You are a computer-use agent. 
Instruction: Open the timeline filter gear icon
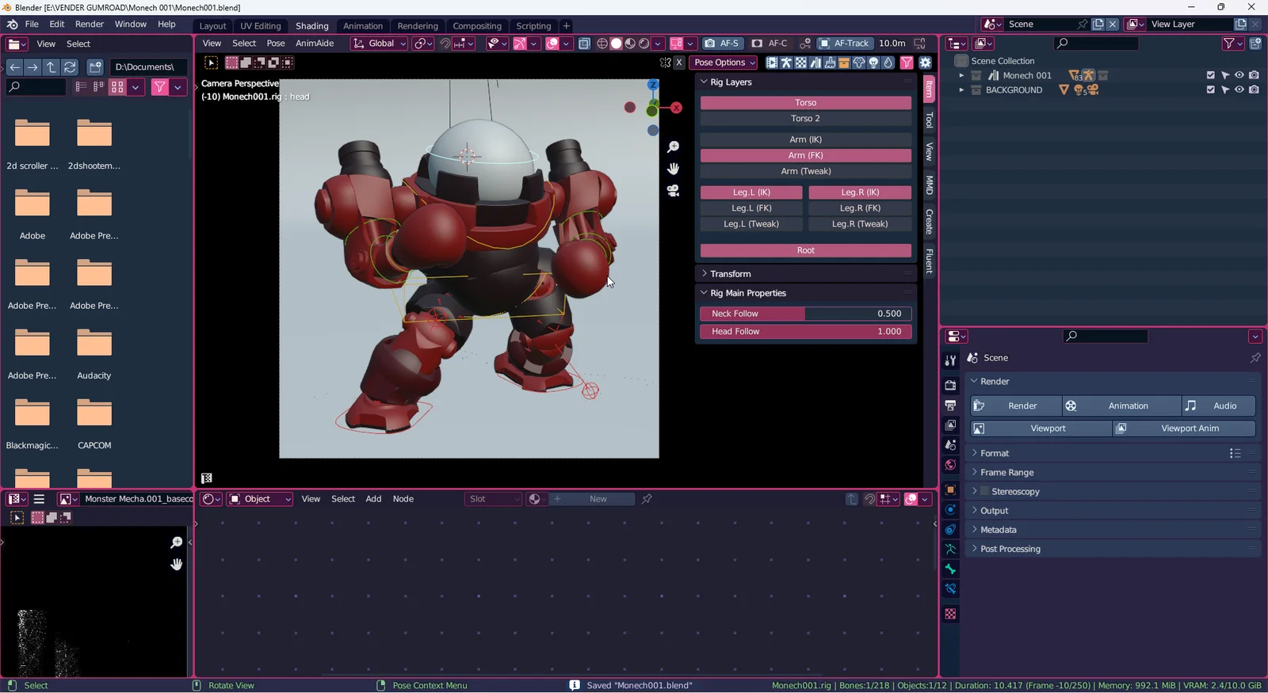click(925, 63)
